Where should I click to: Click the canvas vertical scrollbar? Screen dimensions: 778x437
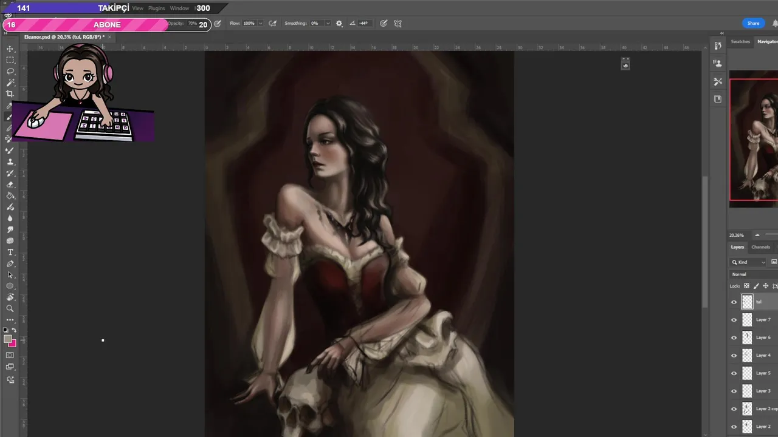(x=705, y=242)
